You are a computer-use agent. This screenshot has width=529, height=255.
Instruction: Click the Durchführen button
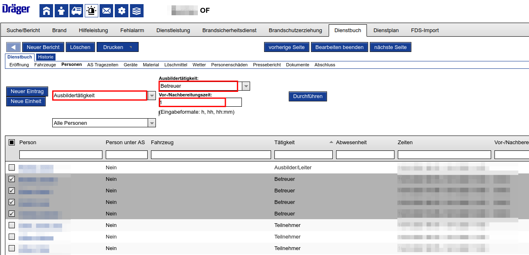[x=308, y=96]
